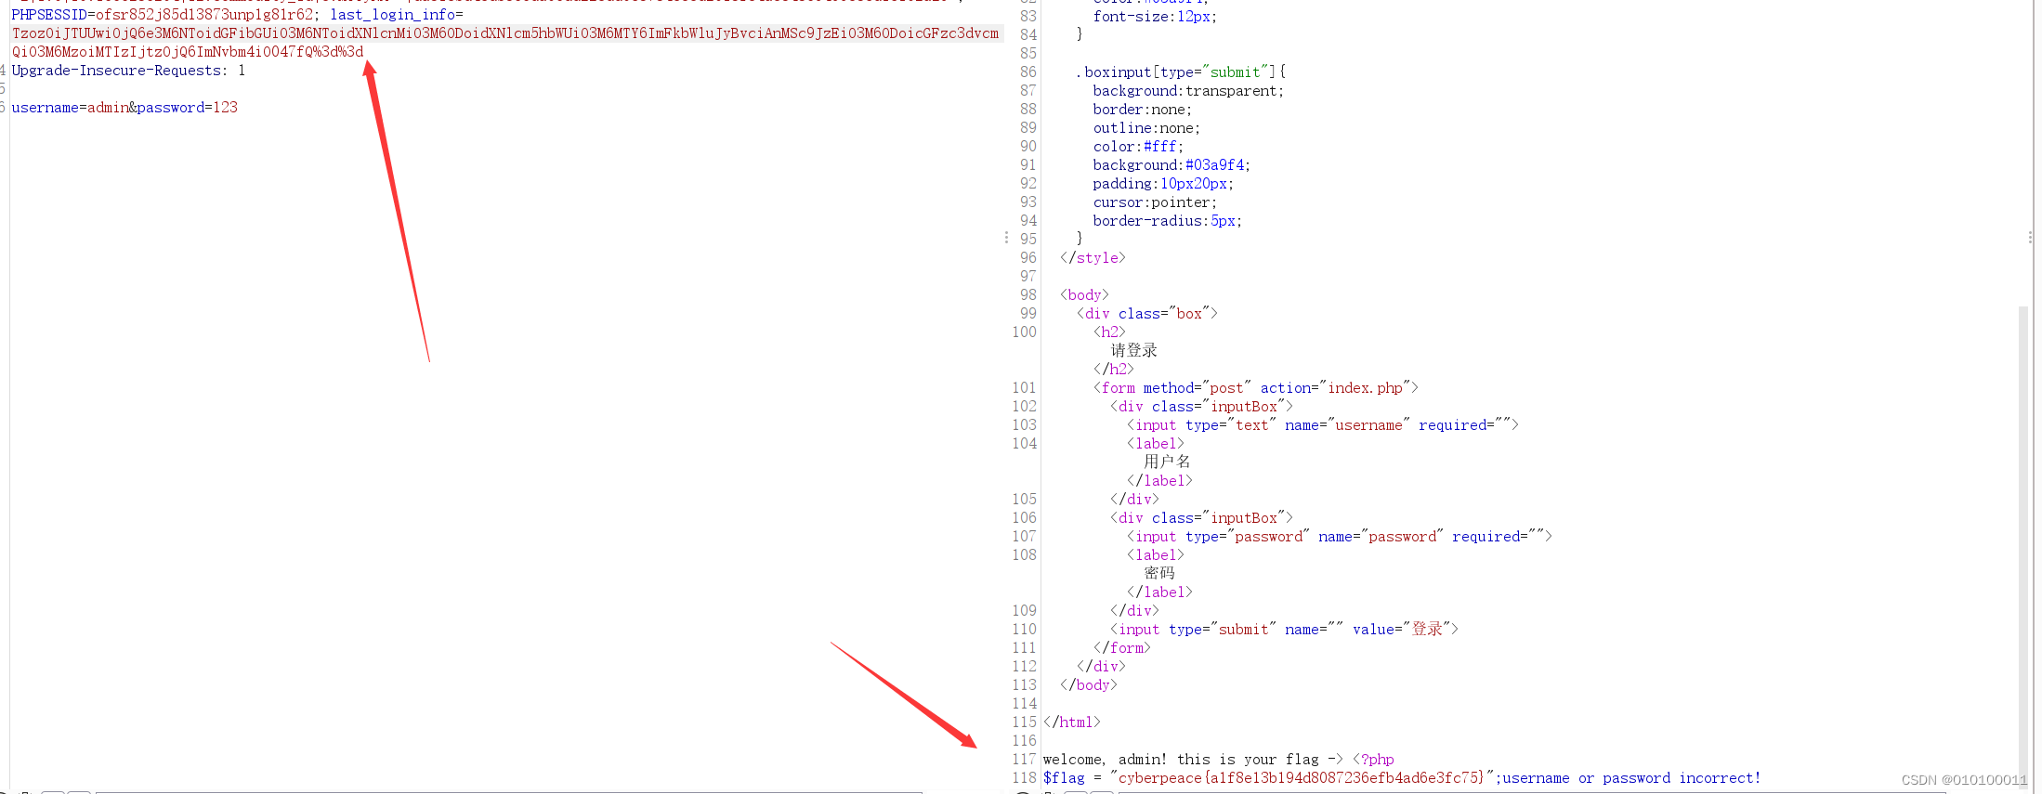2042x794 pixels.
Task: Click the splitter handle between request and response
Action: point(1006,238)
